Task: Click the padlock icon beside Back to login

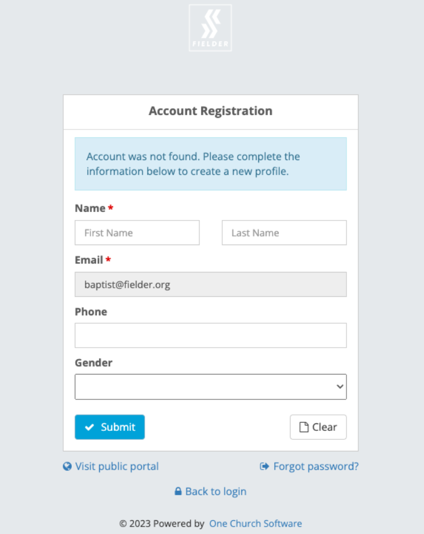Action: [178, 491]
